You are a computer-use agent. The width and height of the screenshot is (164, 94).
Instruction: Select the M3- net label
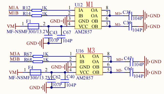tap(119, 71)
